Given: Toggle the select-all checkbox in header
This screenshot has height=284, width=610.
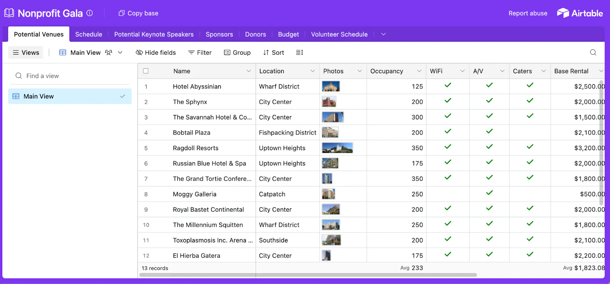Looking at the screenshot, I should [146, 71].
